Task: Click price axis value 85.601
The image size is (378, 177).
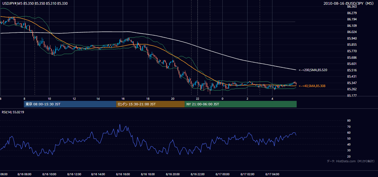Action: click(x=352, y=64)
